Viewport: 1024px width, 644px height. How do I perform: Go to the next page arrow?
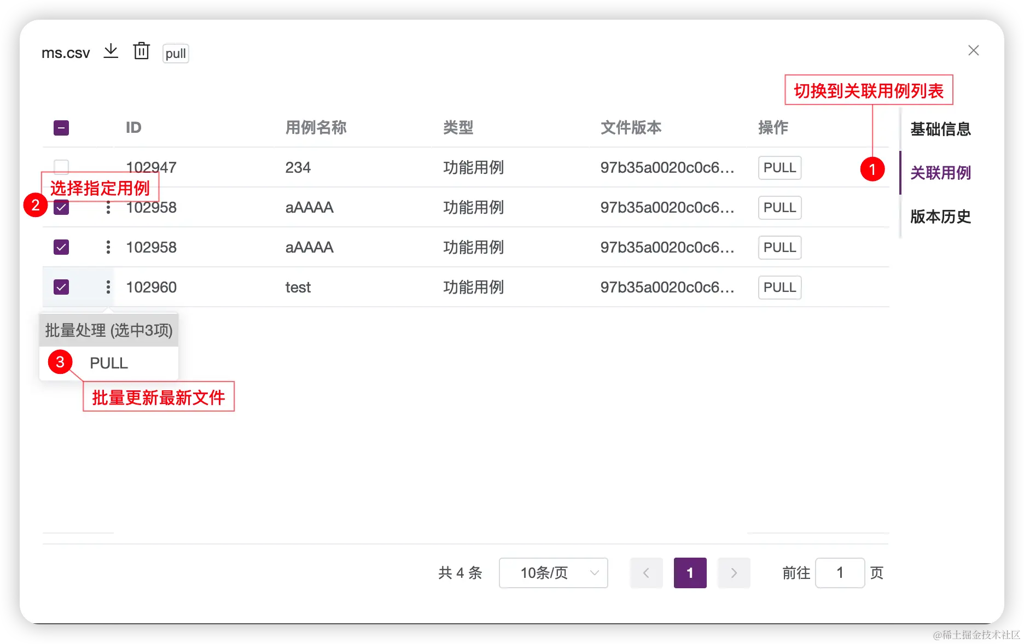click(x=734, y=572)
